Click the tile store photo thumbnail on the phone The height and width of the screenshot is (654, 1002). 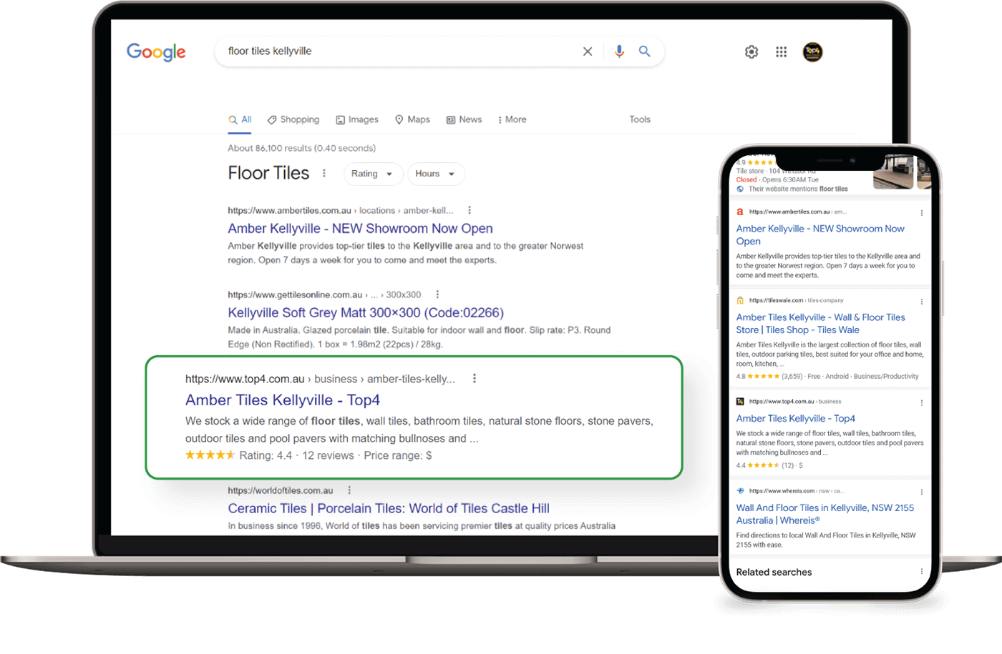click(893, 172)
